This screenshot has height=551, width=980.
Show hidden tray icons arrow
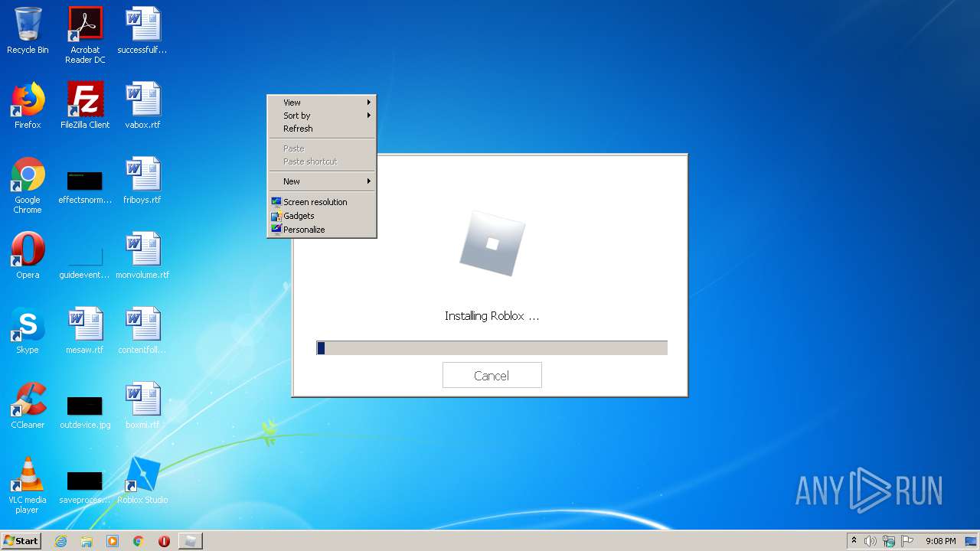coord(854,541)
